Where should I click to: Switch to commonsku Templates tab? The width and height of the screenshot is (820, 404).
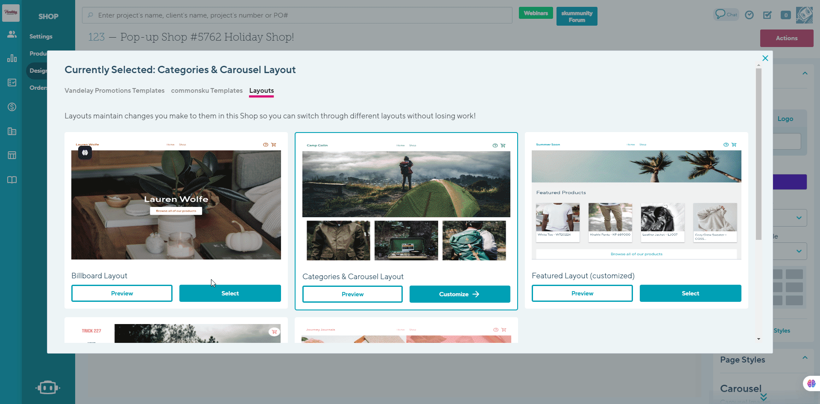point(207,91)
